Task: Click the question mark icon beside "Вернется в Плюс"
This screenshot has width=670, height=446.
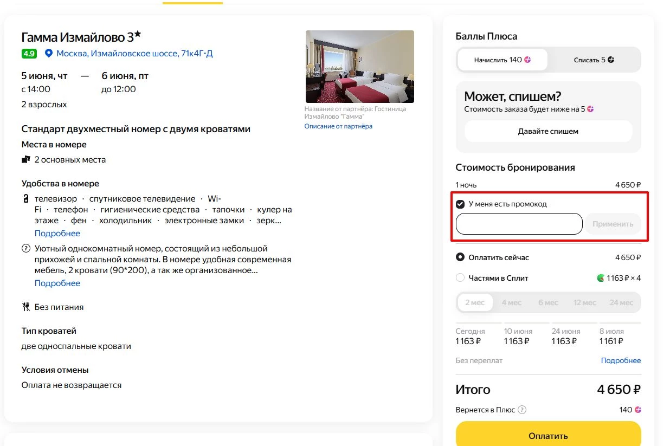Action: click(521, 410)
